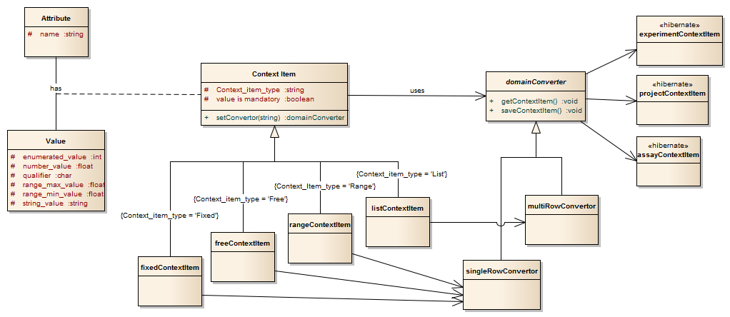This screenshot has height=317, width=730.
Task: Click the 'uses' association label
Action: [x=417, y=90]
